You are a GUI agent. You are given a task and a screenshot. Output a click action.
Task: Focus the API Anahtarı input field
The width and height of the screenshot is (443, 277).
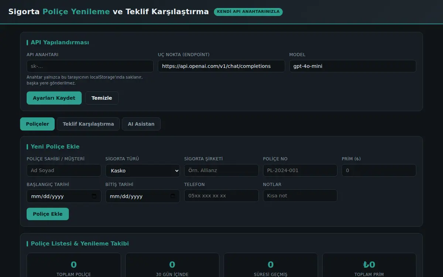(90, 66)
